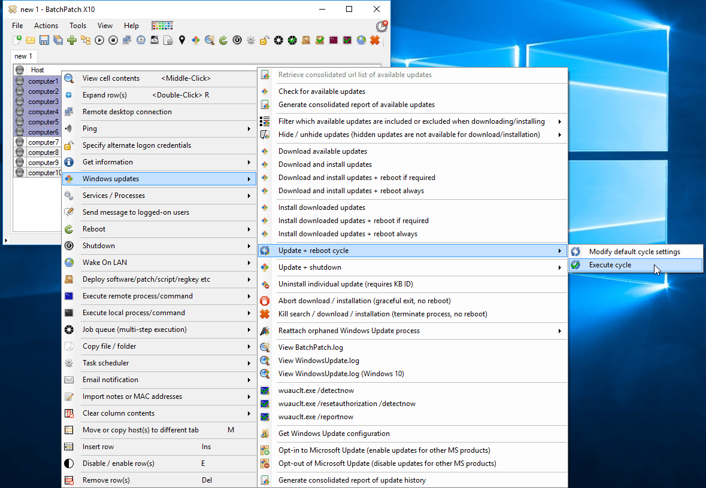Click the status circle in the Host header
Image resolution: width=706 pixels, height=488 pixels.
19,70
